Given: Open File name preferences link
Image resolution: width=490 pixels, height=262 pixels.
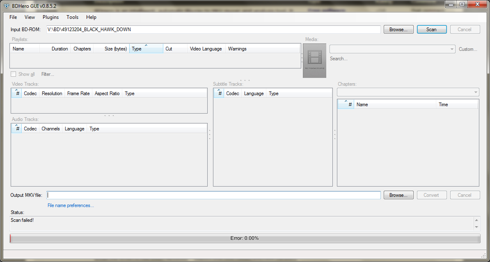Looking at the screenshot, I should point(71,205).
